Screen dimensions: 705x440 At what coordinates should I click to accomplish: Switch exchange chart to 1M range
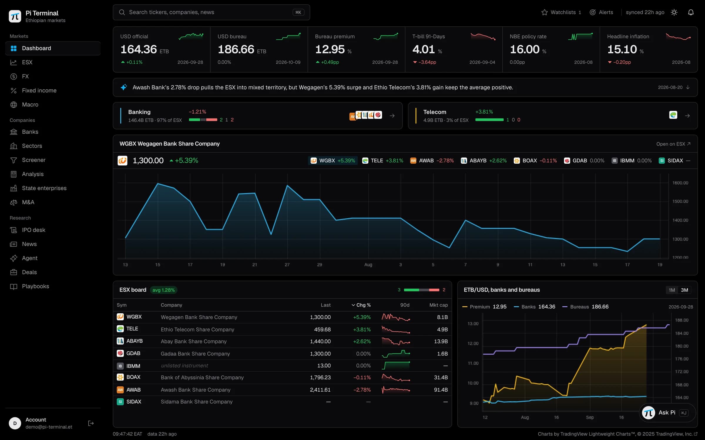[x=672, y=290]
